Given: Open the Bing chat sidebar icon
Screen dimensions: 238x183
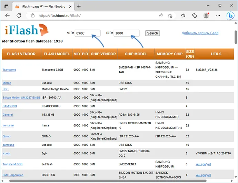Looking at the screenshot, I should [230, 16].
